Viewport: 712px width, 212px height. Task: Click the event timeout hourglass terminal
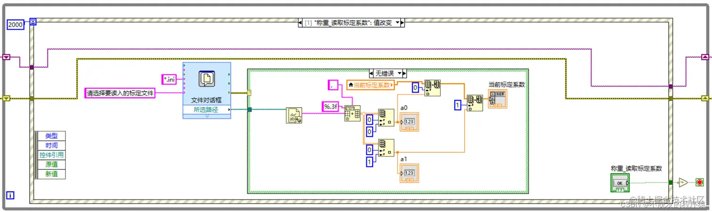(33, 22)
